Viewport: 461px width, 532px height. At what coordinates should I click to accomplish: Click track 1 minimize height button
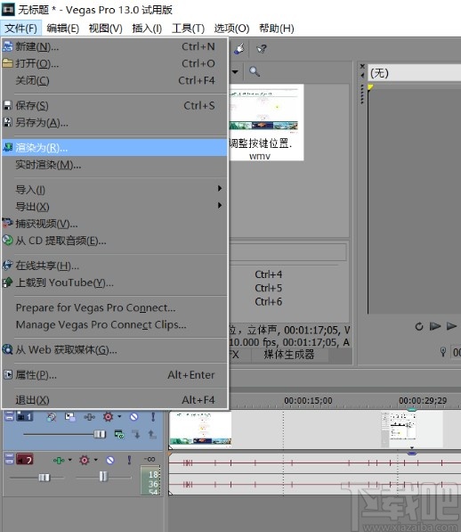click(9, 416)
